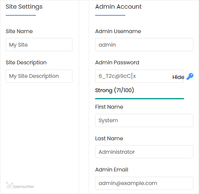Click the Site Description label

(x=26, y=62)
